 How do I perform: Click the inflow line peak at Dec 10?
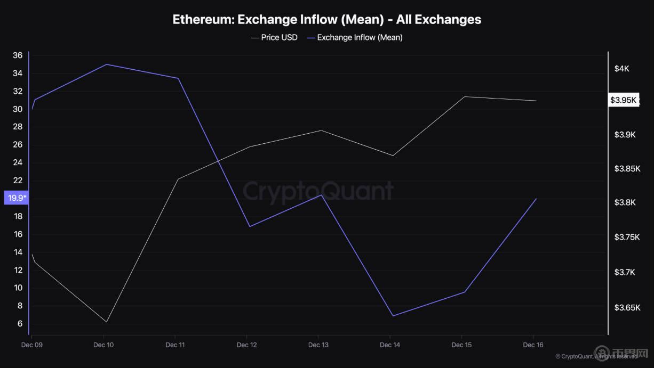tap(107, 64)
